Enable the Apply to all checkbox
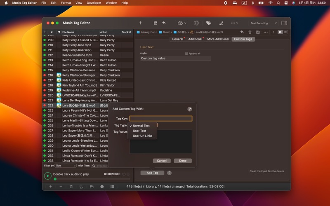This screenshot has height=206, width=330. point(186,54)
